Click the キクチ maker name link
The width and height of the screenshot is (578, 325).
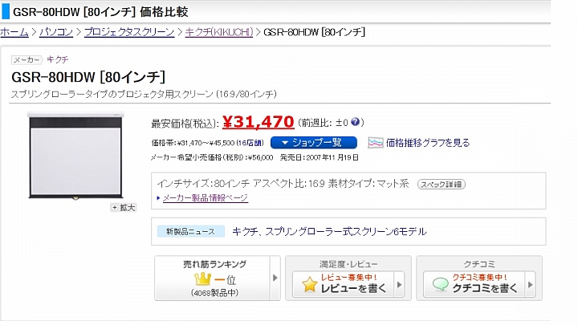pos(57,59)
